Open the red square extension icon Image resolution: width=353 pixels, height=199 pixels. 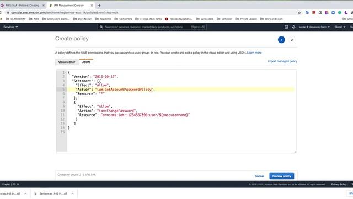[314, 13]
